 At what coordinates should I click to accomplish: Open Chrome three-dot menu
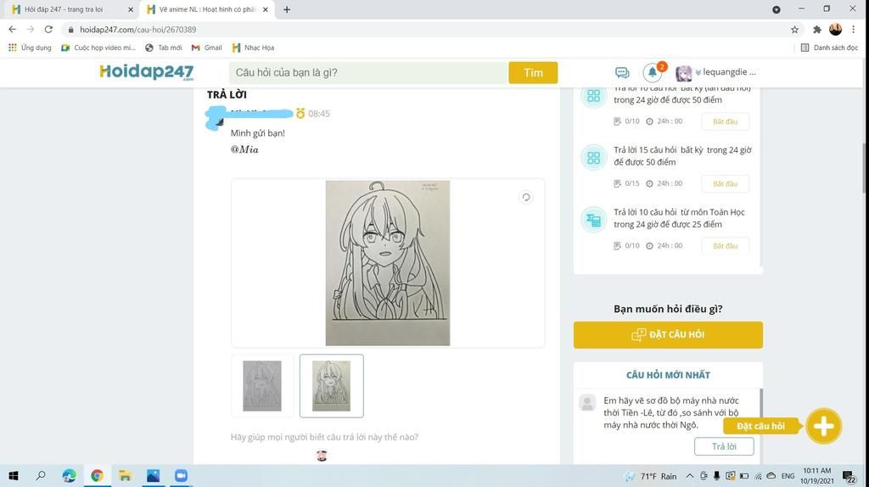click(x=854, y=30)
